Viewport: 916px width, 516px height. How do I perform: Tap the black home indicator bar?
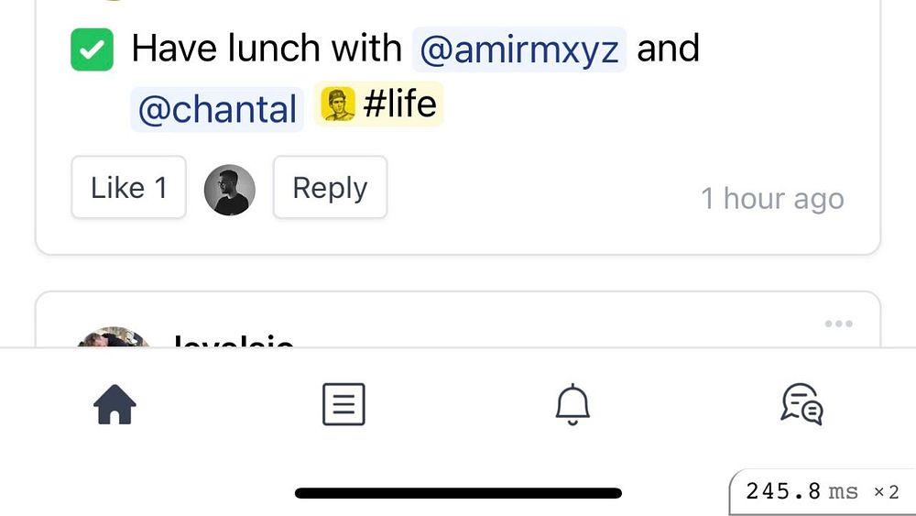pos(458,493)
